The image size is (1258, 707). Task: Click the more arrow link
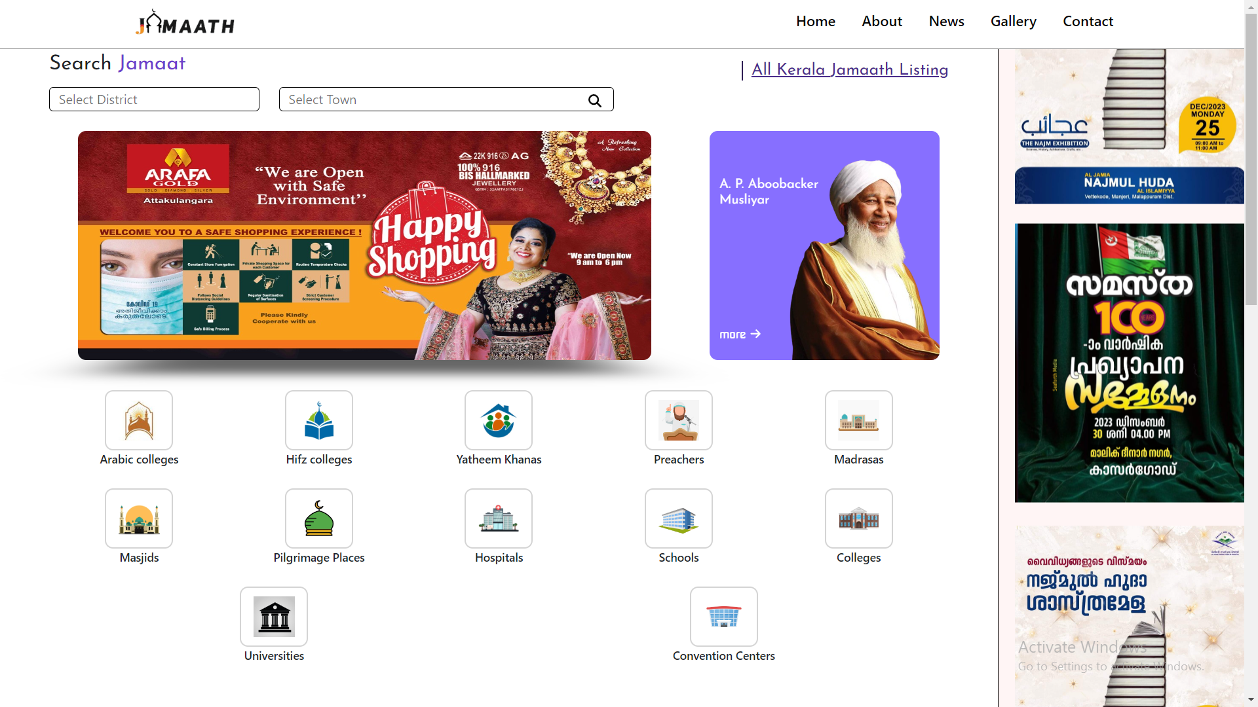point(740,335)
